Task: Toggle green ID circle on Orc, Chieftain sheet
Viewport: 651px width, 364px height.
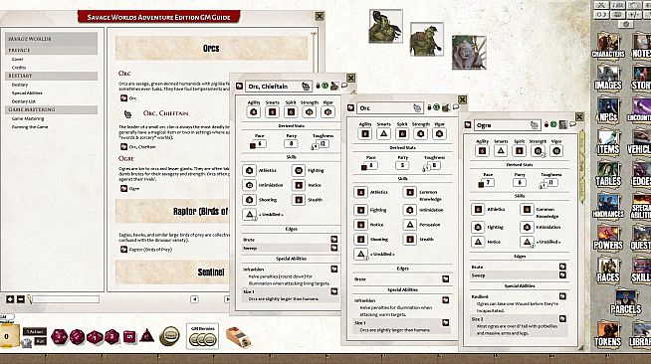Action: click(x=325, y=86)
